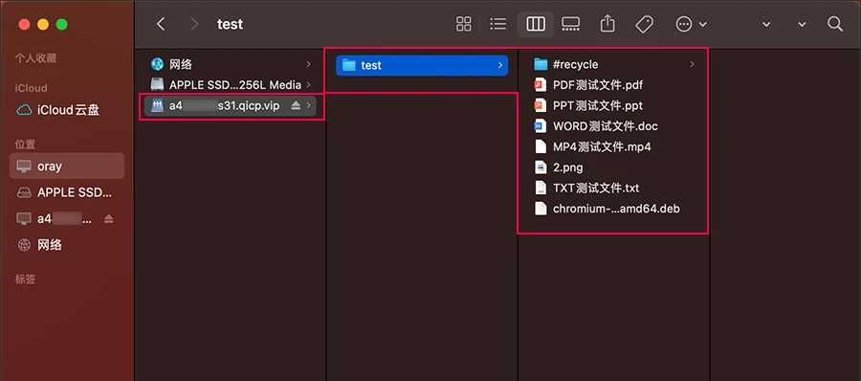861x381 pixels.
Task: Expand the test folder chevron
Action: 499,65
